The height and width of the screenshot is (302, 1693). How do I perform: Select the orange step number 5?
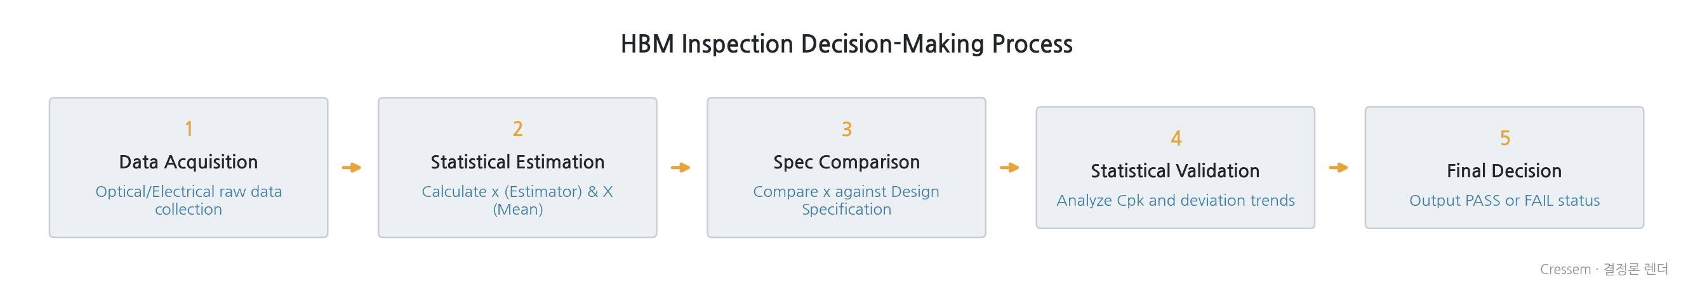1504,137
